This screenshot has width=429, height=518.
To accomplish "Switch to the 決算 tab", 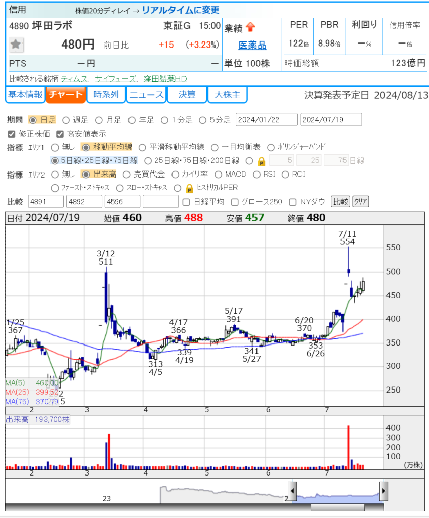I will 187,95.
